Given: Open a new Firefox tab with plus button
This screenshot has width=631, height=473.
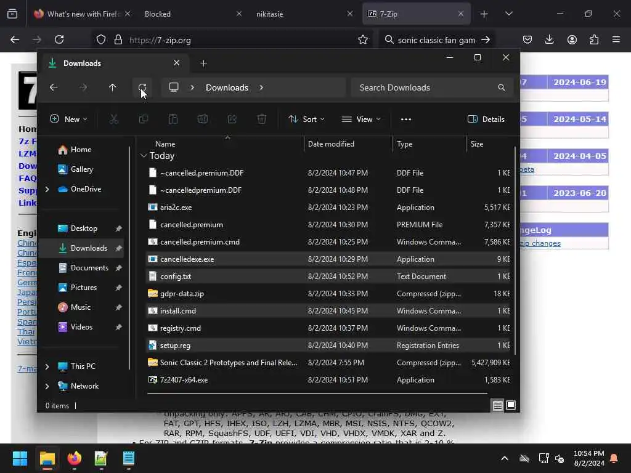Looking at the screenshot, I should (x=484, y=14).
